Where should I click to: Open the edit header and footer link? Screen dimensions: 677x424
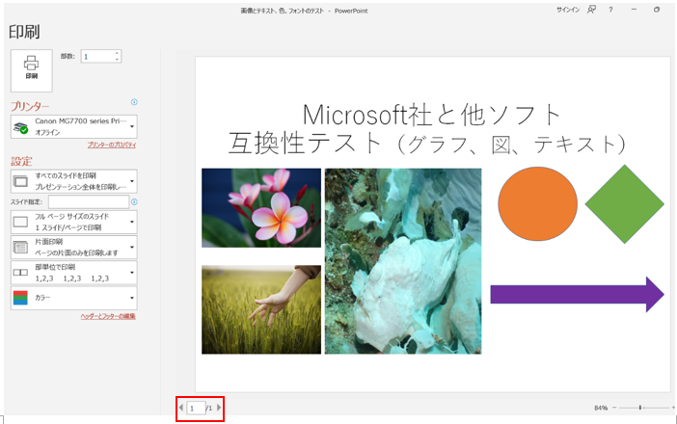click(x=107, y=316)
